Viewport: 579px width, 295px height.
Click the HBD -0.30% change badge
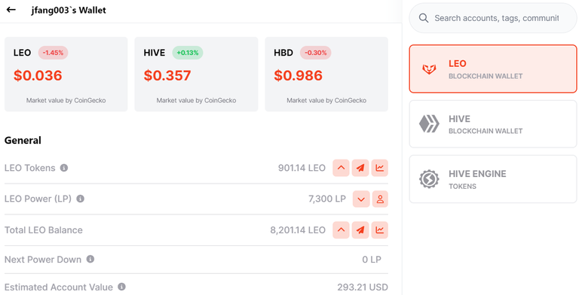pos(316,53)
